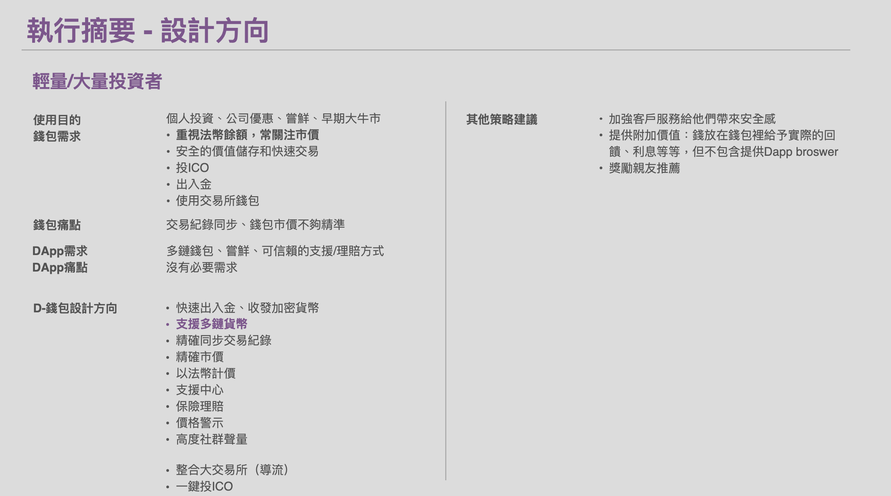Click the 投ICO bullet item

(x=192, y=168)
